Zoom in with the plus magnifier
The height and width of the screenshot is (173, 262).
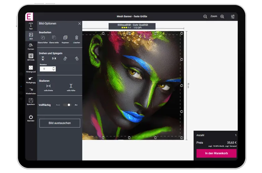(x=222, y=16)
